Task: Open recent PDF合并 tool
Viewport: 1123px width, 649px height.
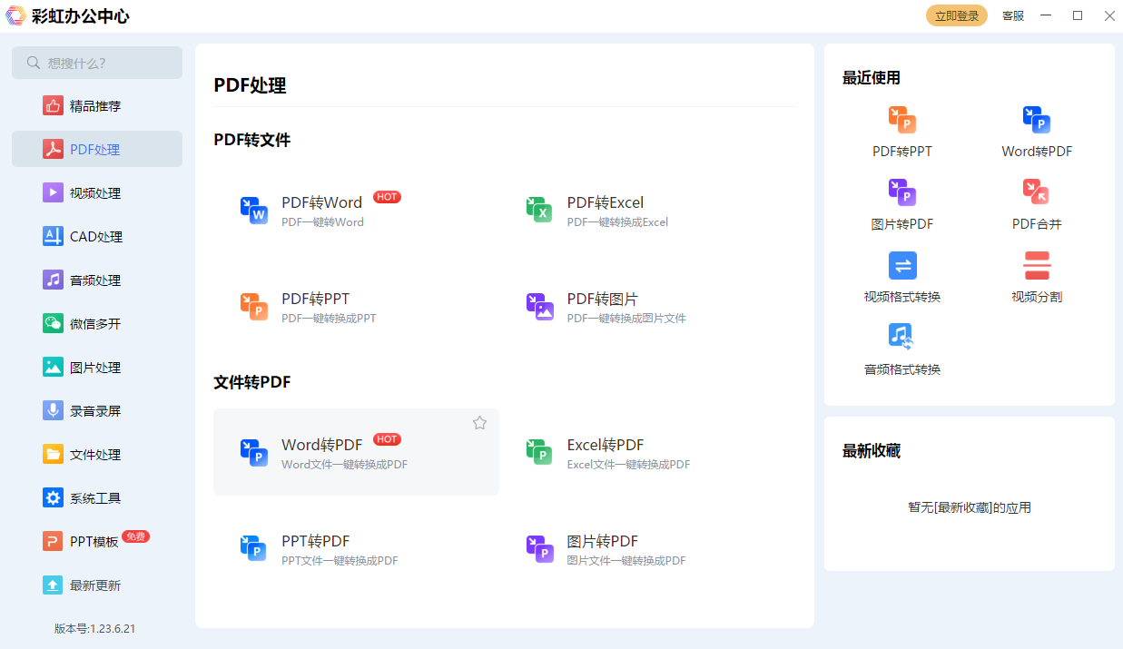Action: 1037,204
